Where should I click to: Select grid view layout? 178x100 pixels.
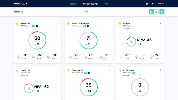point(151,12)
